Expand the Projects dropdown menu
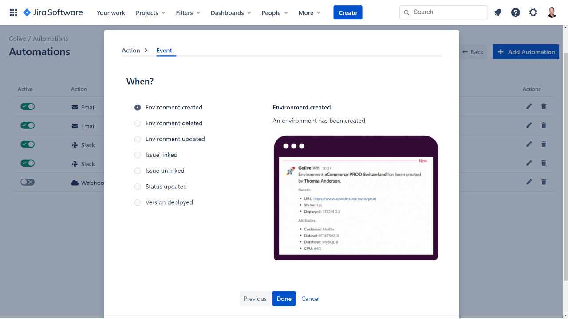 tap(150, 13)
